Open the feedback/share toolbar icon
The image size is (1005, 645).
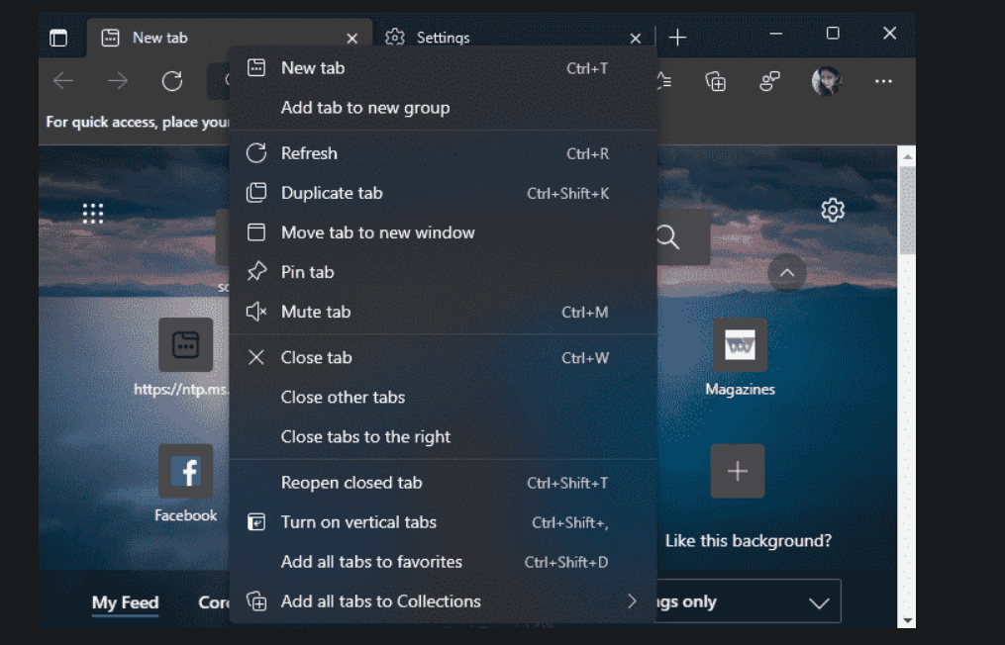coord(769,81)
